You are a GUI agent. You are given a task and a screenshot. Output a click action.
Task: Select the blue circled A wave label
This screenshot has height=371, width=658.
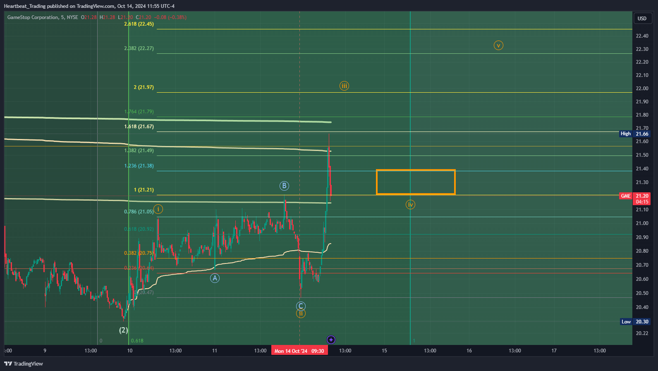coord(215,278)
